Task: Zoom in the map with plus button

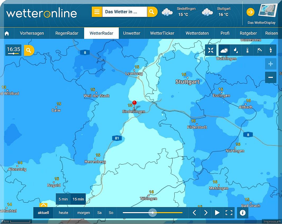Action: point(271,64)
